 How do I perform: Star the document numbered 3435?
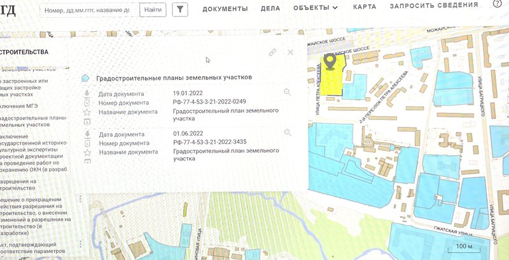(x=87, y=152)
